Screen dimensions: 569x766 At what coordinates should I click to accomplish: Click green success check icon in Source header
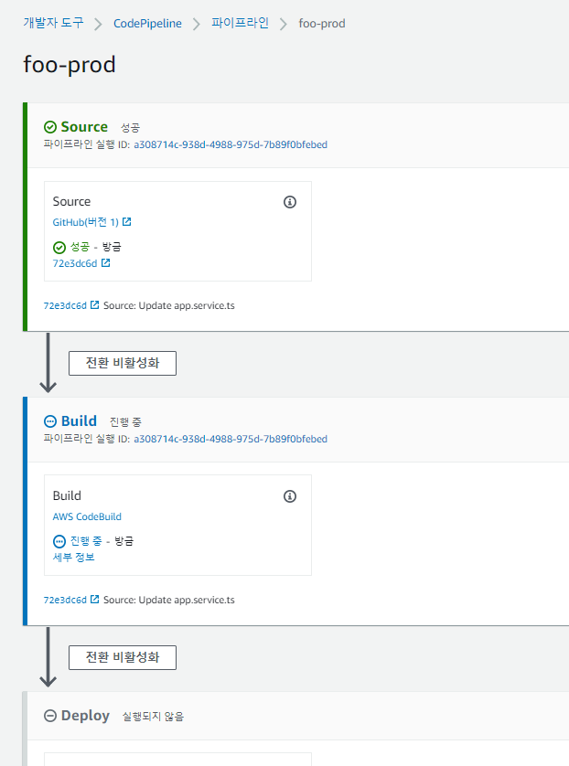(x=50, y=127)
